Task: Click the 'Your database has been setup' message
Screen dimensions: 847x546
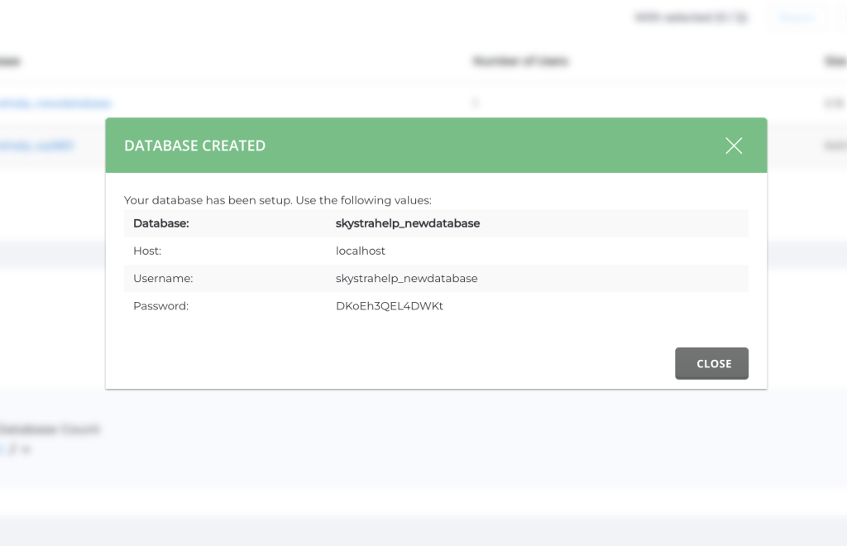Action: coord(277,200)
